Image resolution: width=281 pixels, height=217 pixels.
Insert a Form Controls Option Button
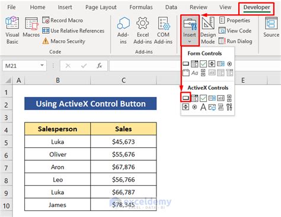pos(229,64)
